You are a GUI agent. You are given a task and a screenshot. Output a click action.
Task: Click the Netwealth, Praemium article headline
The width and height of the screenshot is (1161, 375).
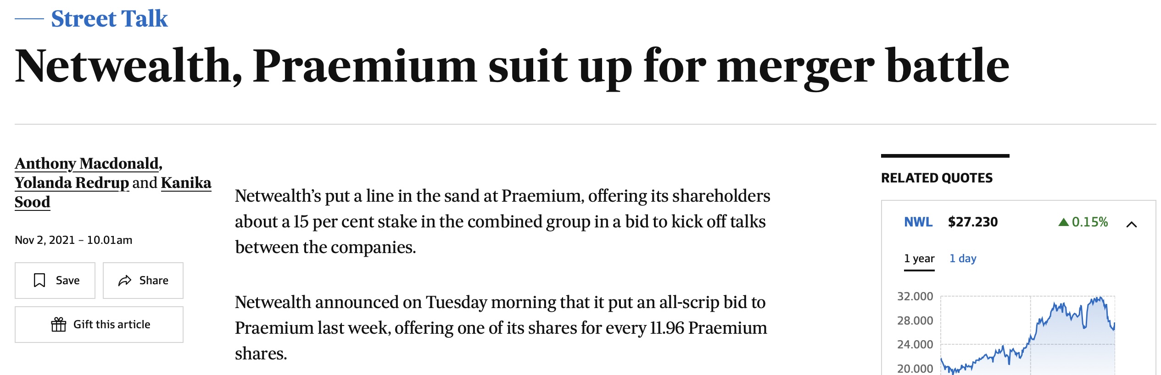(x=512, y=66)
